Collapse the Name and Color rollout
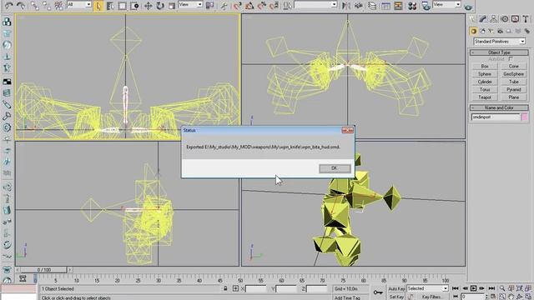 click(x=499, y=107)
